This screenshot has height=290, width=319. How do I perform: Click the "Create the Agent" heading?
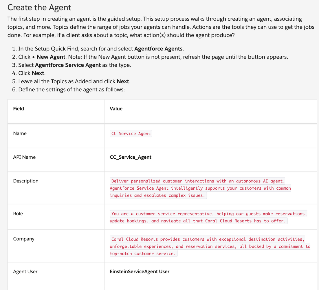pos(39,8)
